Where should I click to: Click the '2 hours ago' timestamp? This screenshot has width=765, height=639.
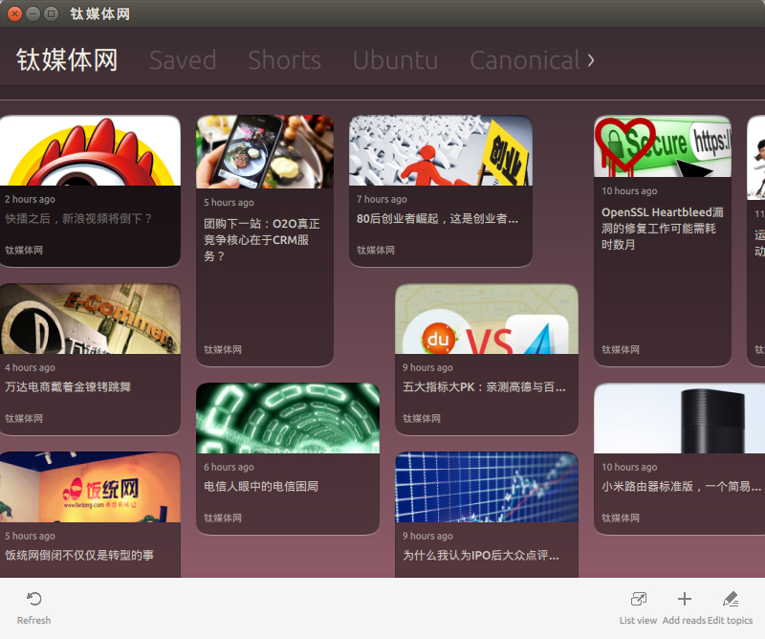tap(30, 199)
